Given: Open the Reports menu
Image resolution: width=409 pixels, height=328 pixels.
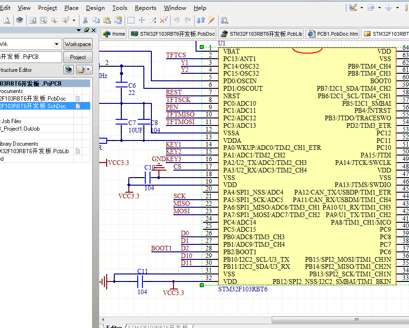Looking at the screenshot, I should 146,8.
